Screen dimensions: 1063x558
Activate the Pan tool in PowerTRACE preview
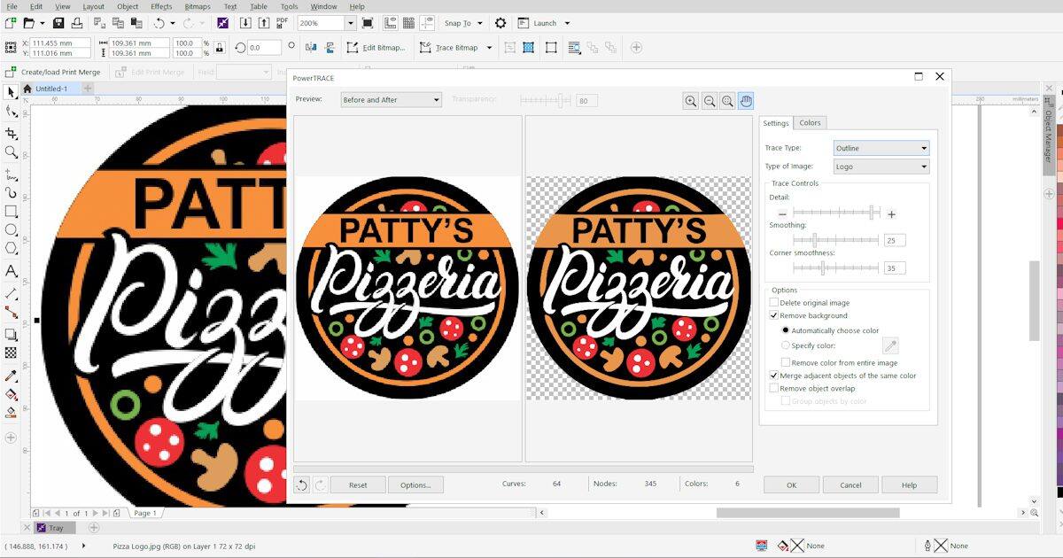(x=747, y=101)
